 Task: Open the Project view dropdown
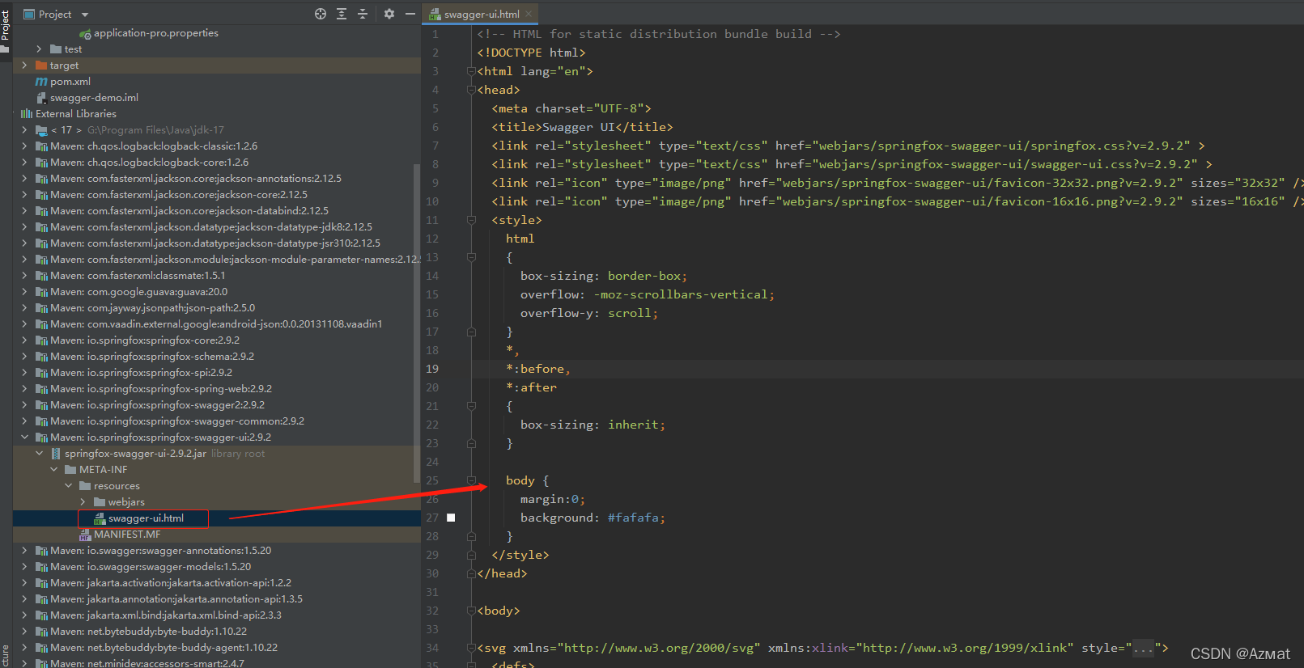pyautogui.click(x=85, y=15)
